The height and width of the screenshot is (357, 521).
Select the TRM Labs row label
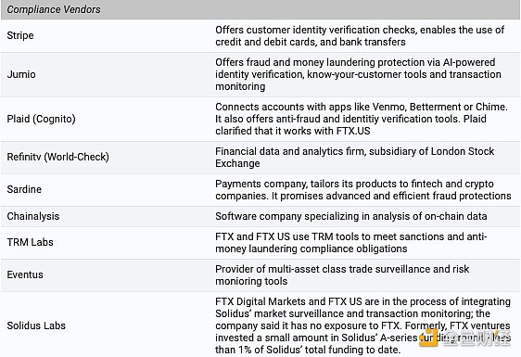(31, 242)
